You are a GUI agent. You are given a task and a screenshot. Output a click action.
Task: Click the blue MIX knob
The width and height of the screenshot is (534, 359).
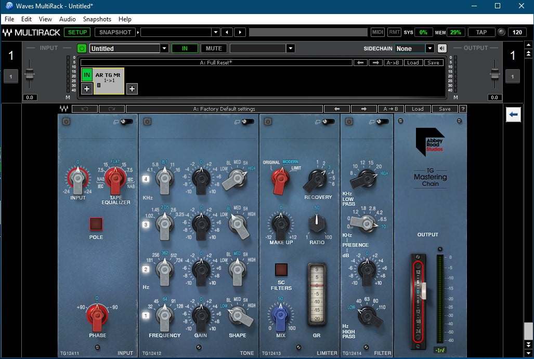281,316
